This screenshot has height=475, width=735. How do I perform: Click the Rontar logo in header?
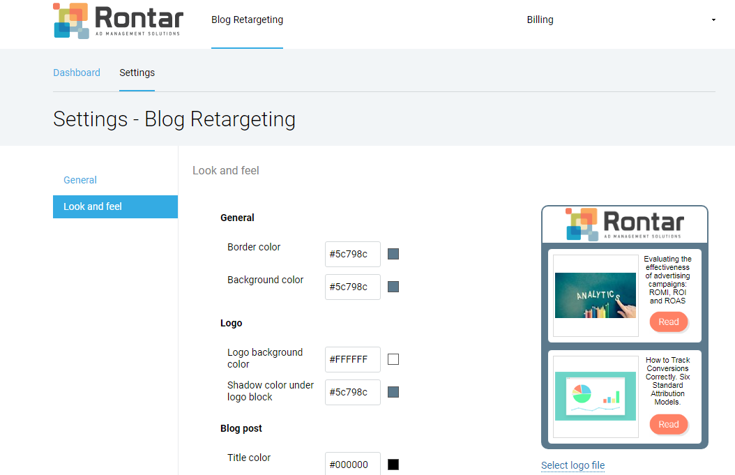pyautogui.click(x=118, y=21)
